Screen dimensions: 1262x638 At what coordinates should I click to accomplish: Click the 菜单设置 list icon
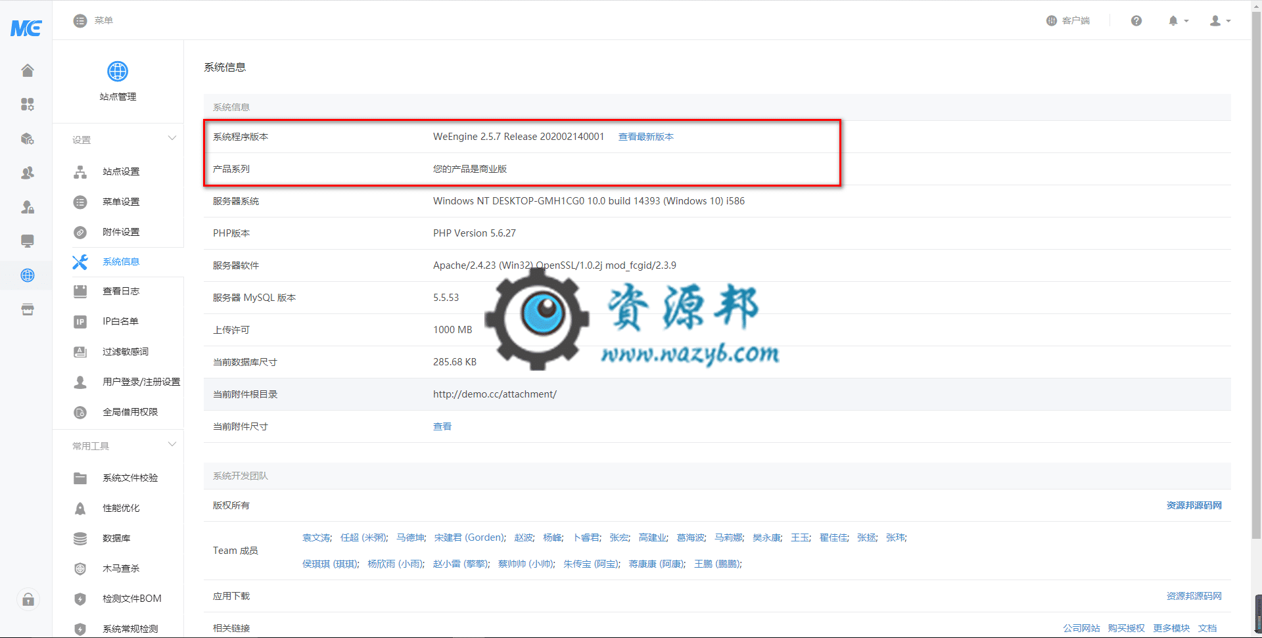click(x=80, y=202)
